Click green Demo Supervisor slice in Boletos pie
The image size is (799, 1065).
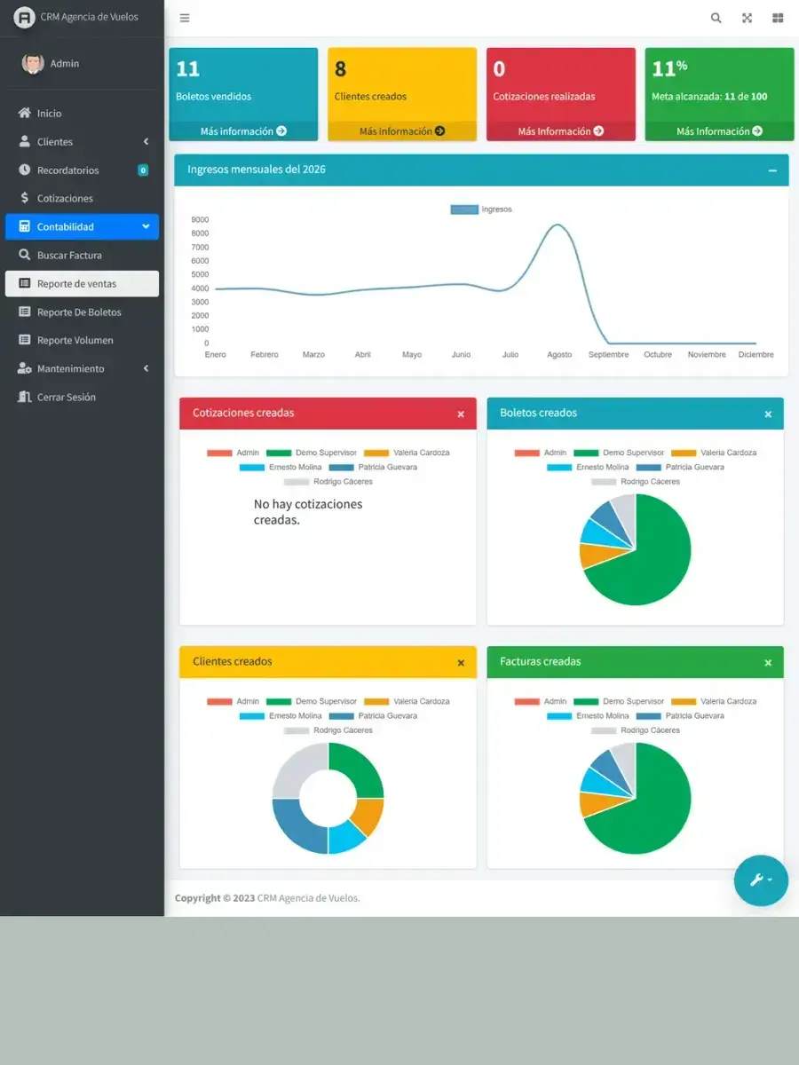pyautogui.click(x=653, y=564)
